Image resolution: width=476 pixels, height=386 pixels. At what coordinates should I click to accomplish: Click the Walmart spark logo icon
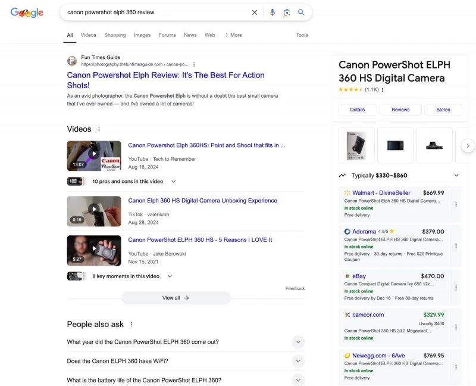347,192
